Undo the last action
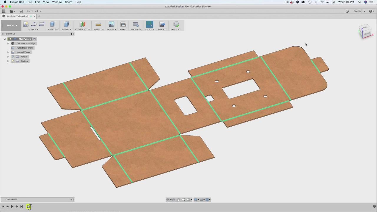The image size is (377, 212). coord(29,11)
